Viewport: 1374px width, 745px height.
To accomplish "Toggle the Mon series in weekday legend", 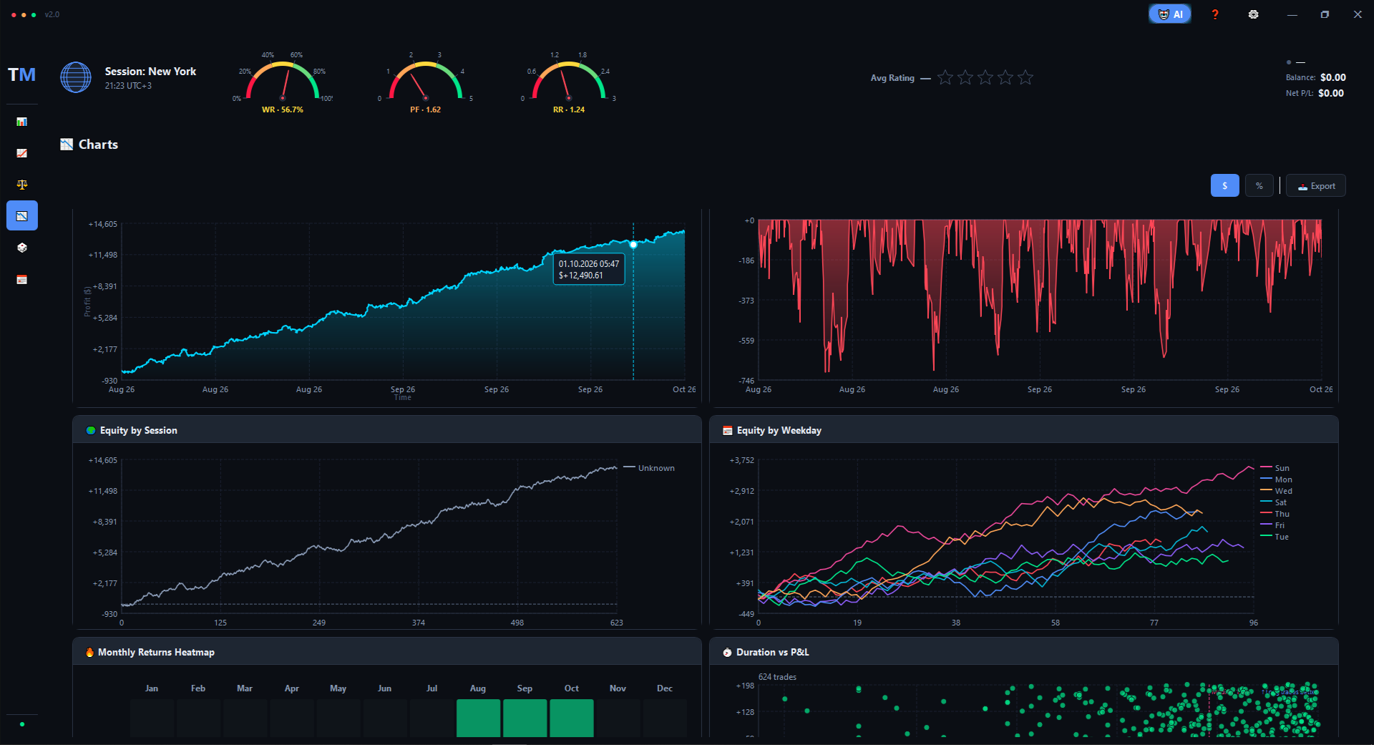I will point(1277,479).
